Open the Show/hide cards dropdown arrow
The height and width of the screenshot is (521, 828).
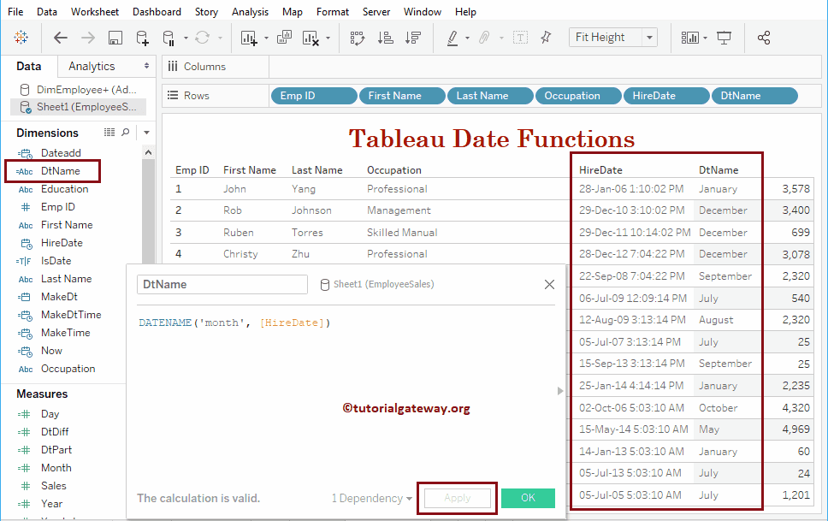click(706, 38)
